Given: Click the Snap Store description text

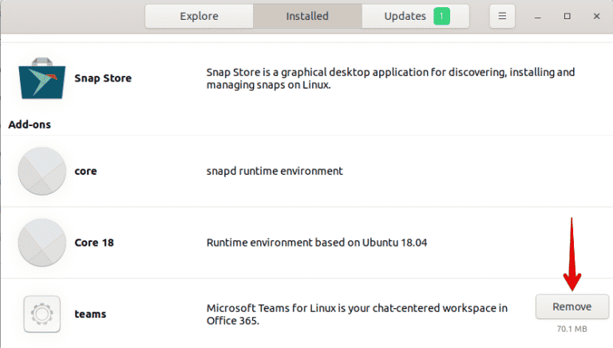Looking at the screenshot, I should click(390, 78).
